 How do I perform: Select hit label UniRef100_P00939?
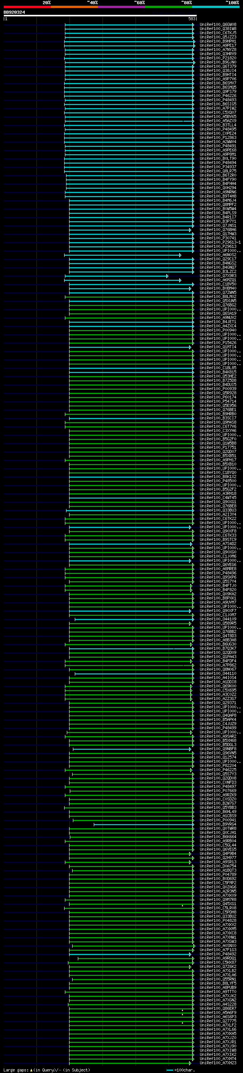[218, 389]
